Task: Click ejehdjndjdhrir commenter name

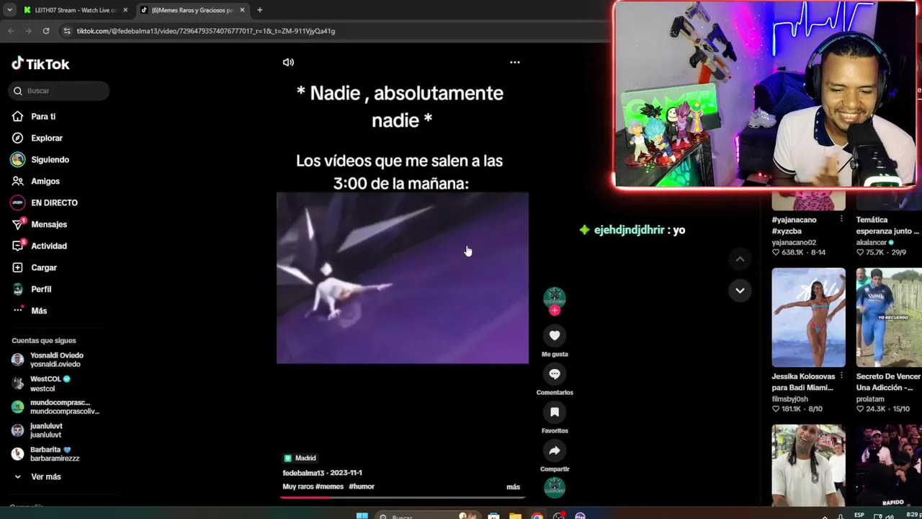Action: click(629, 230)
